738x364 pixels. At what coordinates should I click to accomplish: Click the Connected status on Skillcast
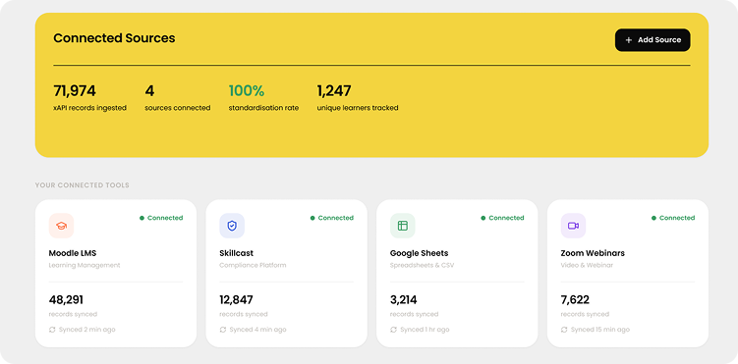[332, 218]
